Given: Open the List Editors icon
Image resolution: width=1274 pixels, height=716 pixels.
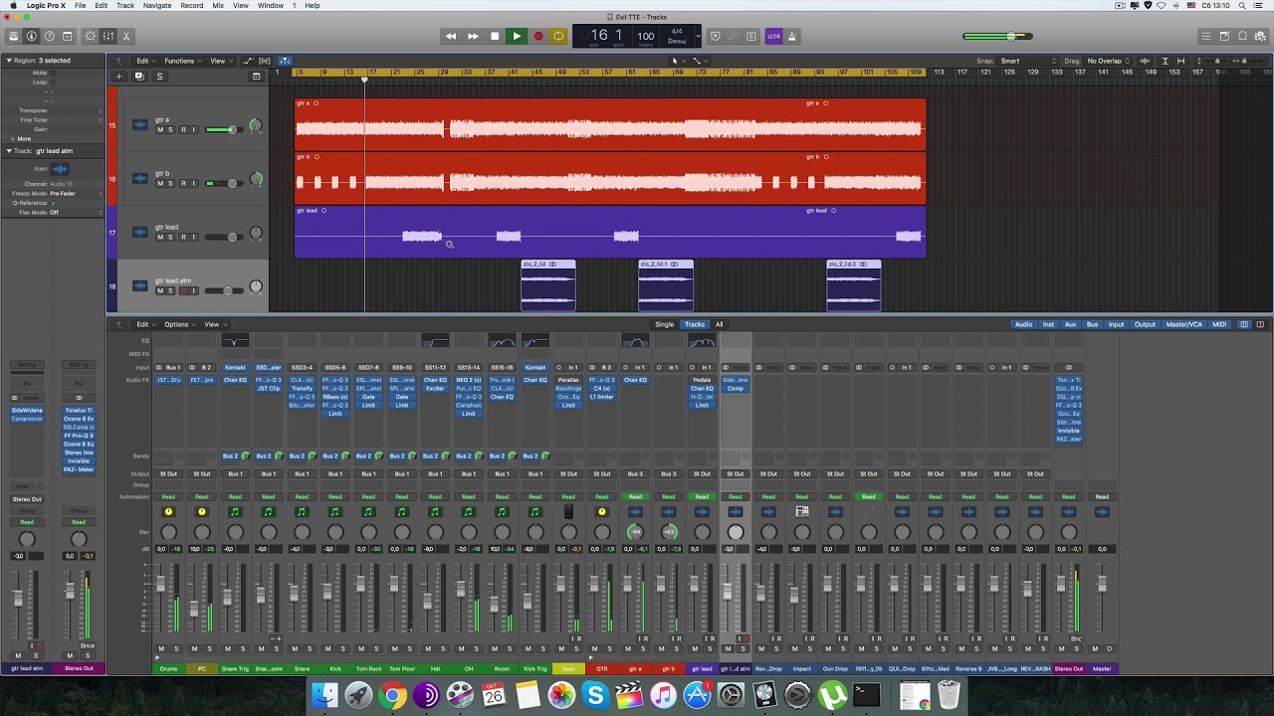Looking at the screenshot, I should [1206, 37].
